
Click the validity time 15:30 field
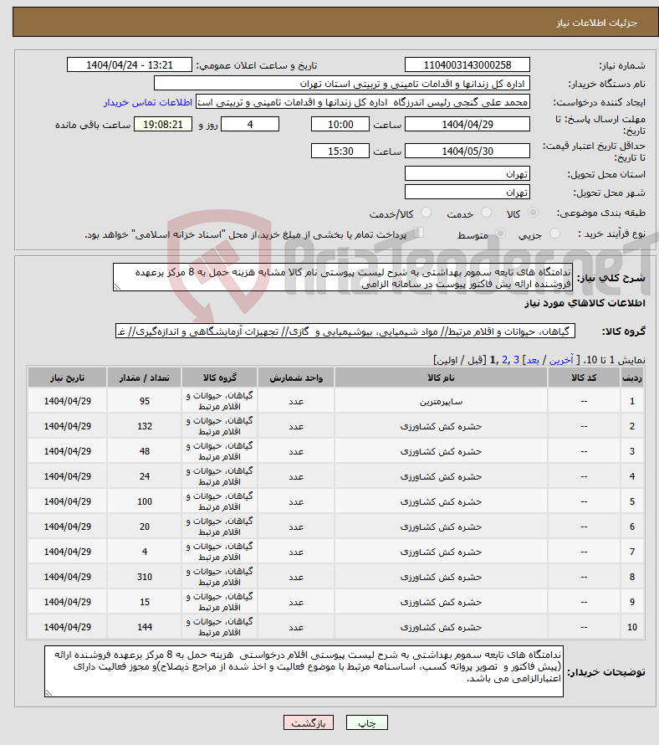[340, 151]
